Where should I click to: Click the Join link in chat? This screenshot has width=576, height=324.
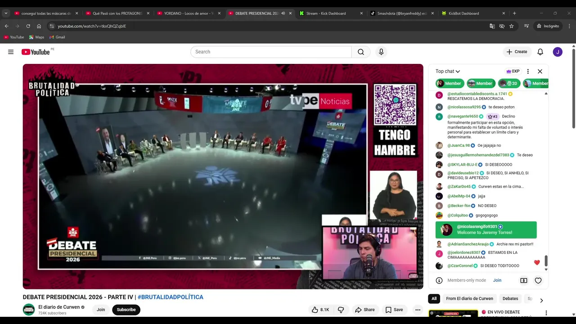(497, 280)
